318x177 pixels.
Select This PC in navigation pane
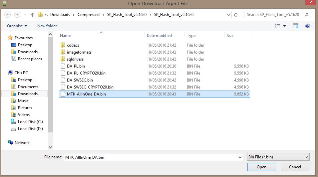pyautogui.click(x=21, y=73)
